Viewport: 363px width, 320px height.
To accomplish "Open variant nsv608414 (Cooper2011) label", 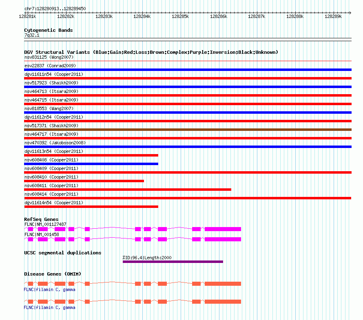I will [51, 194].
